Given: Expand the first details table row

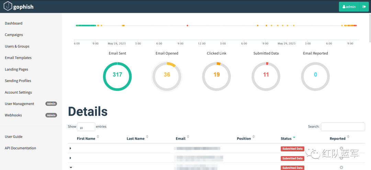Looking at the screenshot, I should (70, 148).
